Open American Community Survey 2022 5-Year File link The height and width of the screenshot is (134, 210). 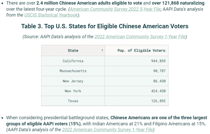coord(115,9)
